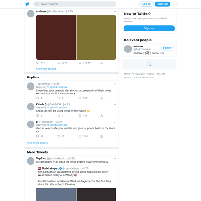Open Show this thread link
201x201 pixels.
tap(46, 69)
